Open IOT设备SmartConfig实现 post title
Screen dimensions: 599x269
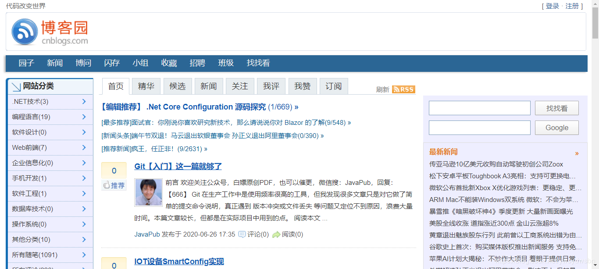tap(179, 262)
